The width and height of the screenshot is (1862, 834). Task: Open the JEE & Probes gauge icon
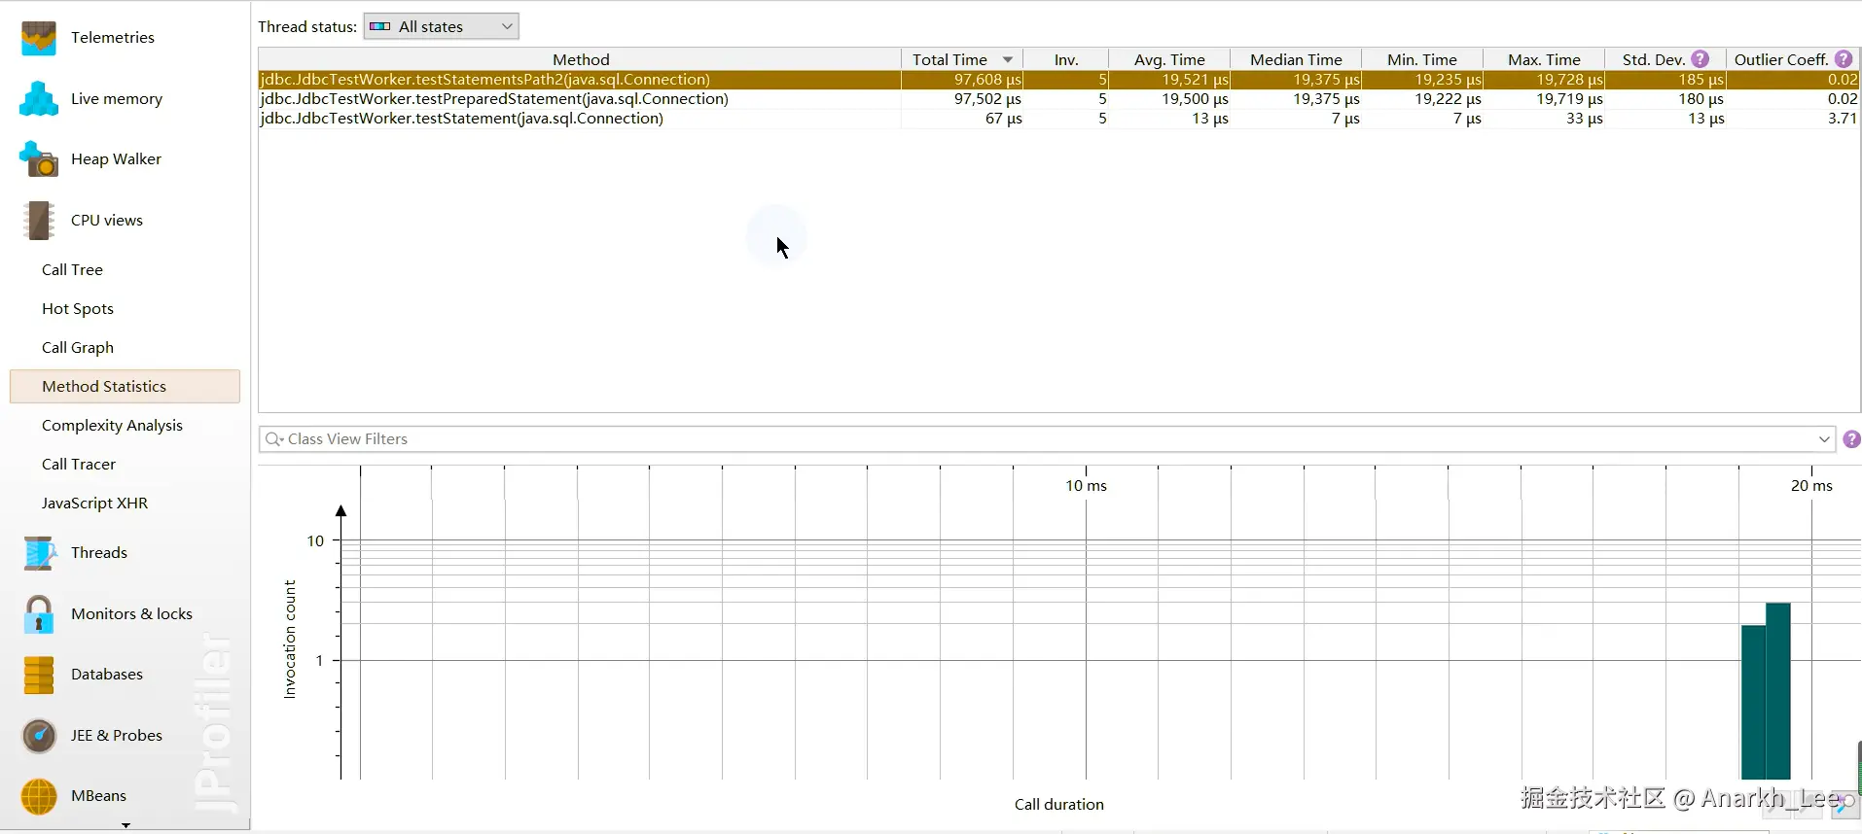pyautogui.click(x=39, y=736)
